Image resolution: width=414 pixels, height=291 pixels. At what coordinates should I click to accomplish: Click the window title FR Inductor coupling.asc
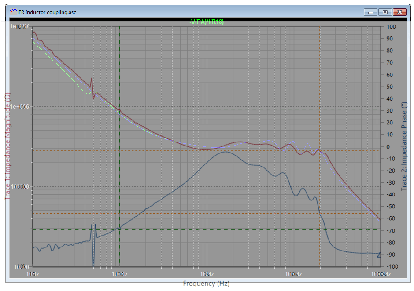47,12
